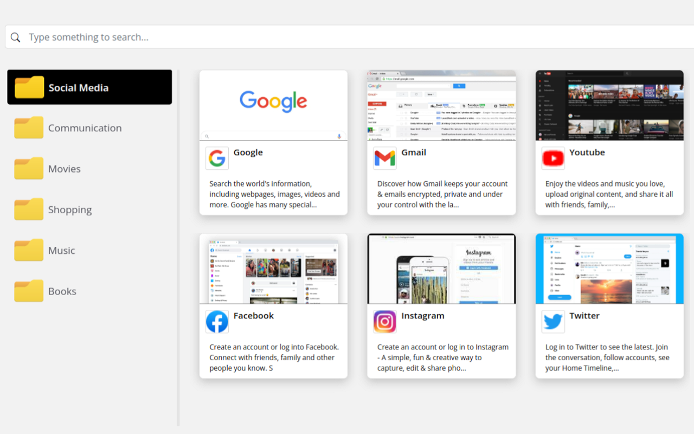This screenshot has height=434, width=694.
Task: Click the Google logo icon
Action: 217,158
